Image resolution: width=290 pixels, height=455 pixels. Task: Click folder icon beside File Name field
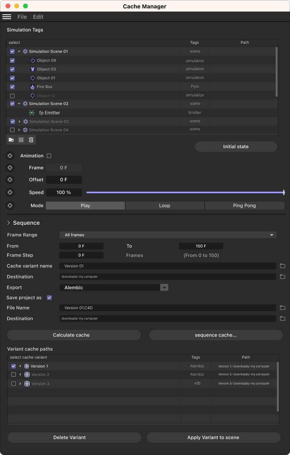[x=282, y=308]
